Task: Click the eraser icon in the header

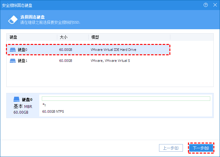Action: coord(12,19)
